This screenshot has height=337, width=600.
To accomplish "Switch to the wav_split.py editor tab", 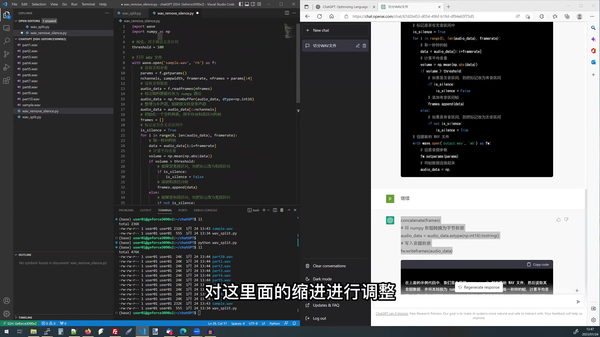I will click(x=131, y=13).
